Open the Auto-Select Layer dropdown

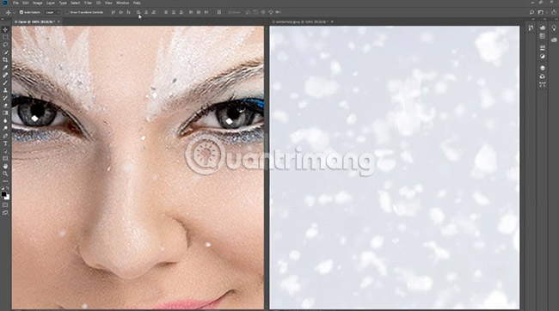pos(52,12)
